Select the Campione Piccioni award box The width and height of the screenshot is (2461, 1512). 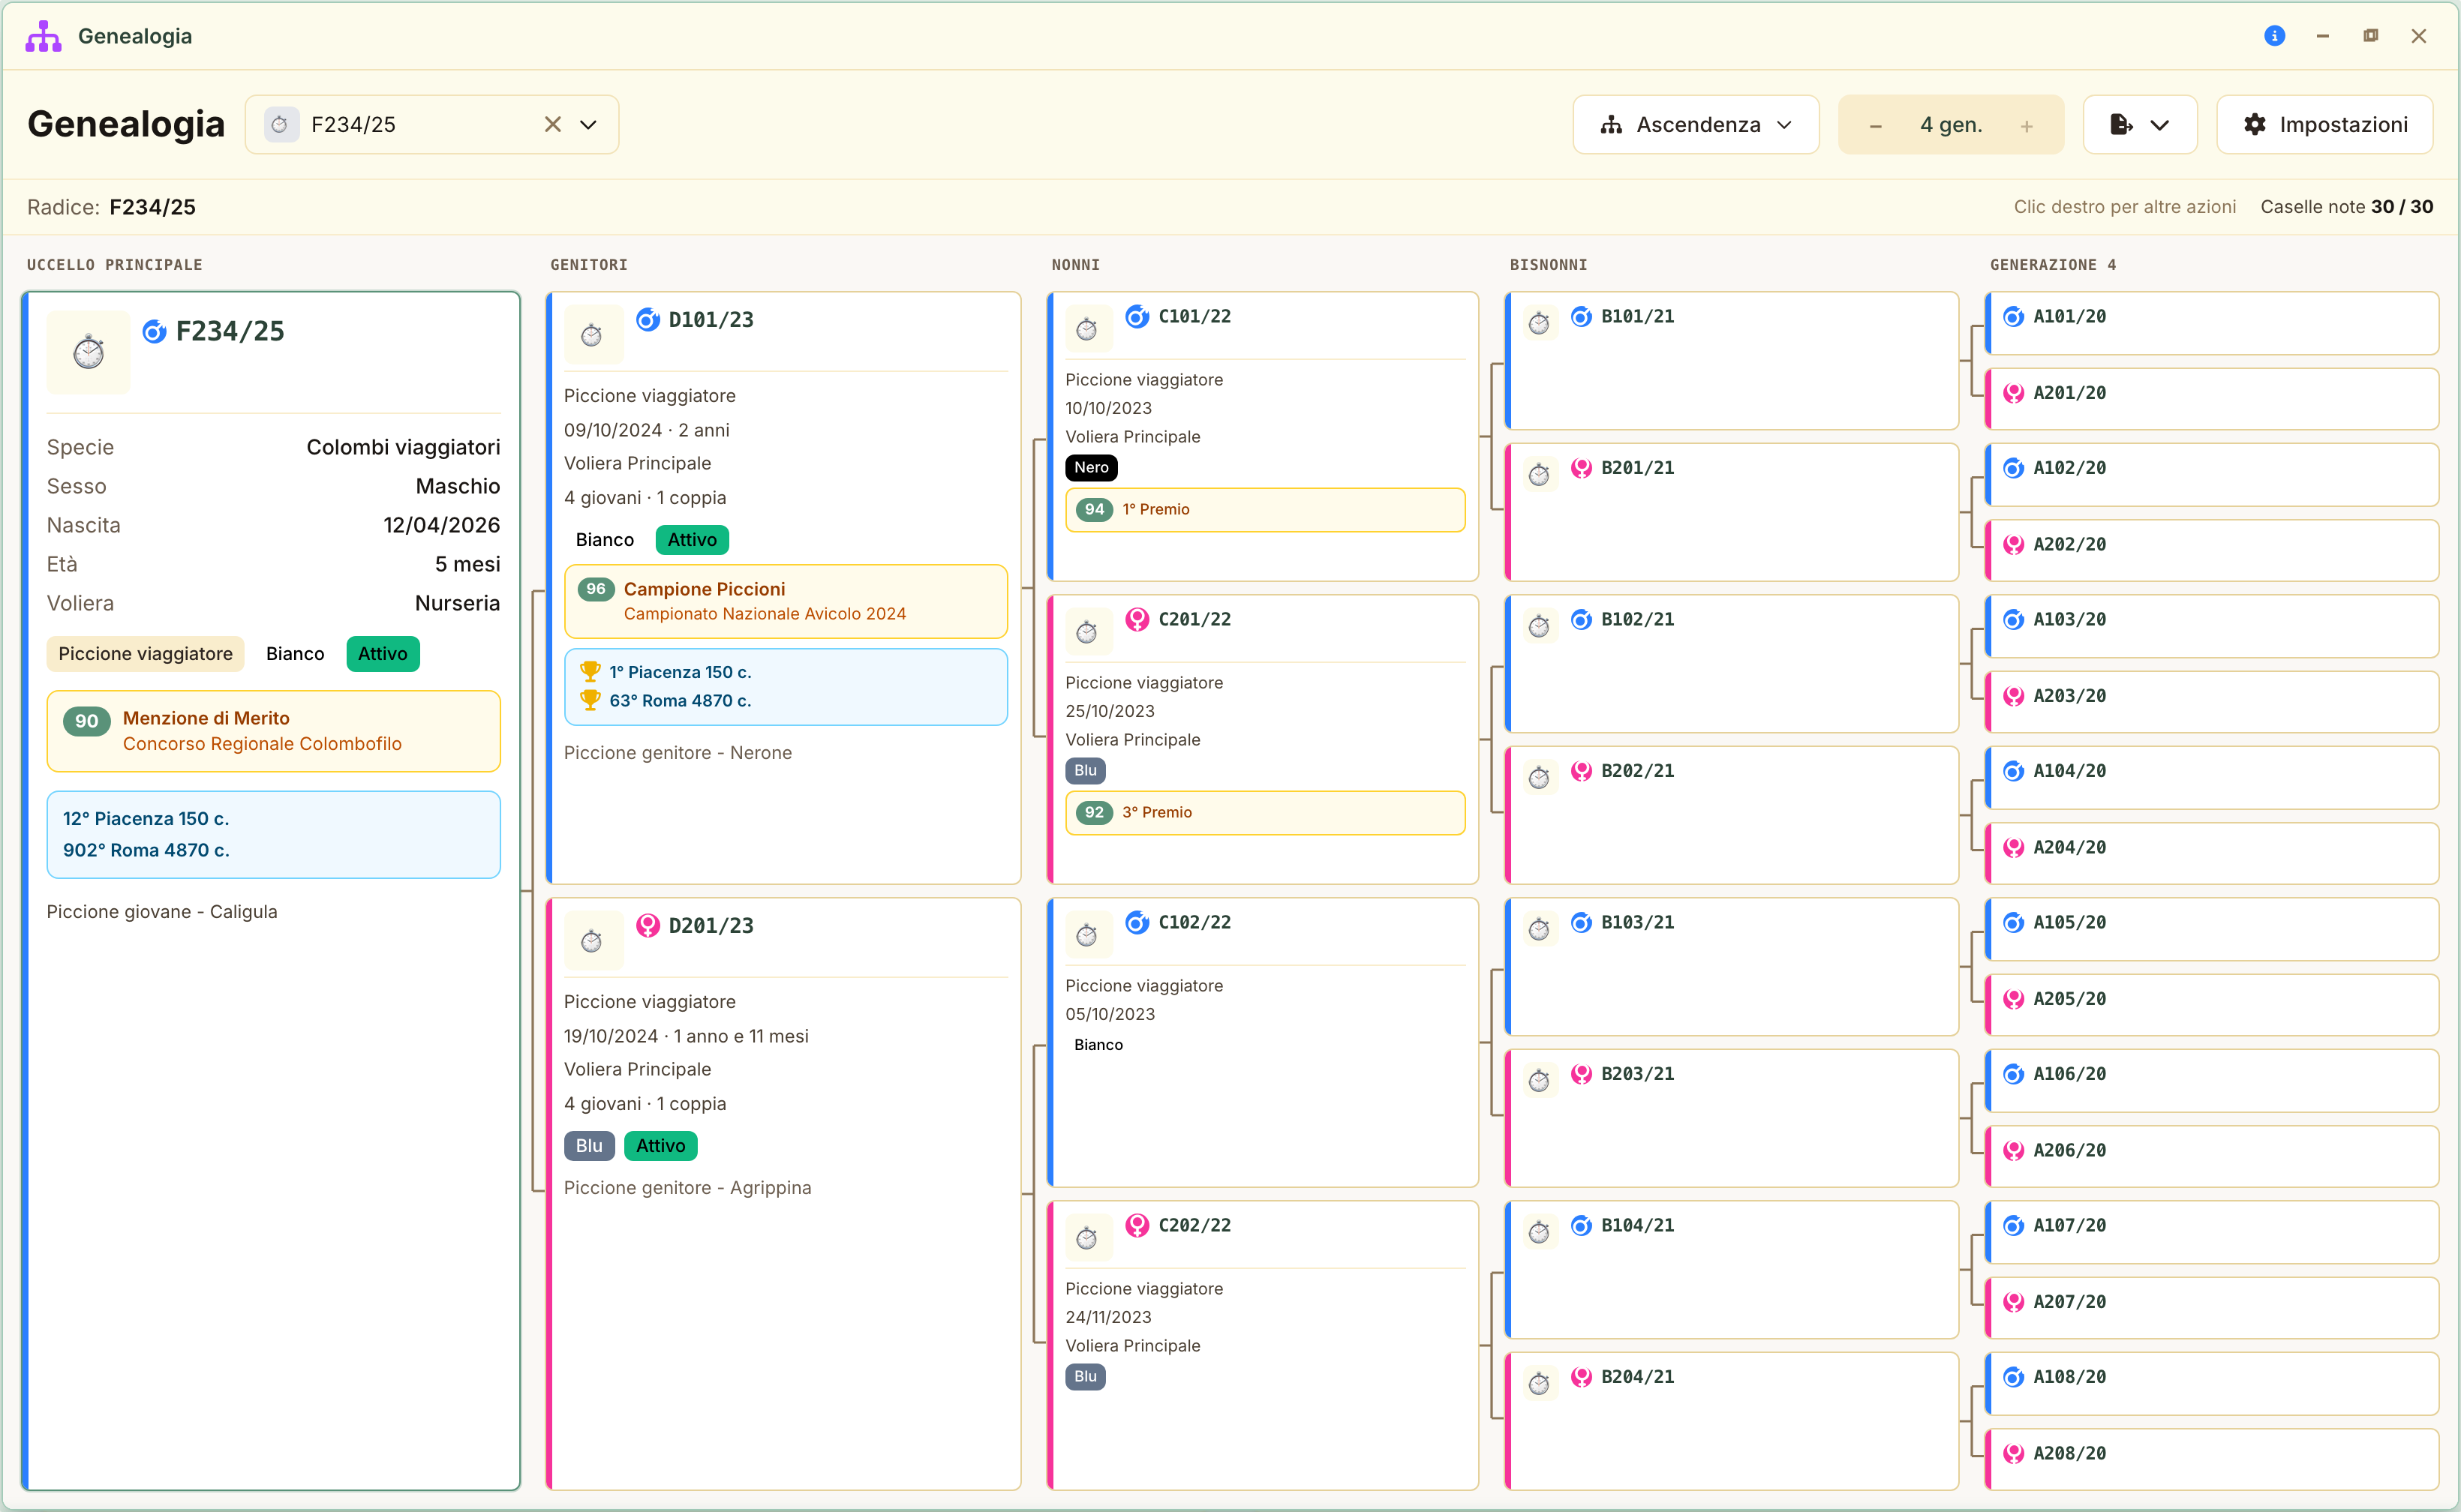[x=786, y=601]
